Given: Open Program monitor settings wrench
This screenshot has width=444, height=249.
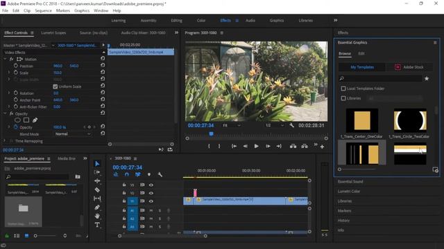Looking at the screenshot, I should (x=291, y=125).
